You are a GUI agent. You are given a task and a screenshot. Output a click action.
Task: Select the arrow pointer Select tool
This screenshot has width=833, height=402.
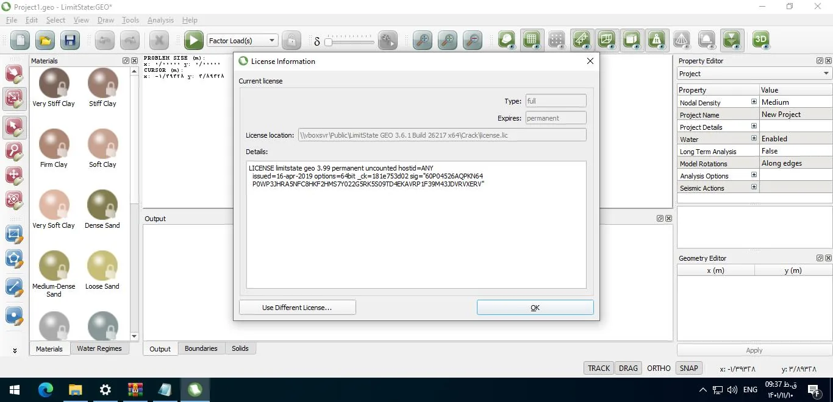(x=14, y=127)
